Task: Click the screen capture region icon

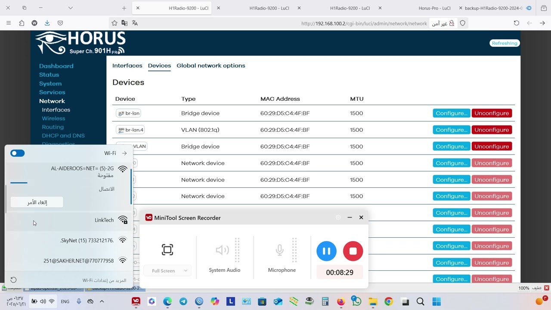Action: click(167, 250)
